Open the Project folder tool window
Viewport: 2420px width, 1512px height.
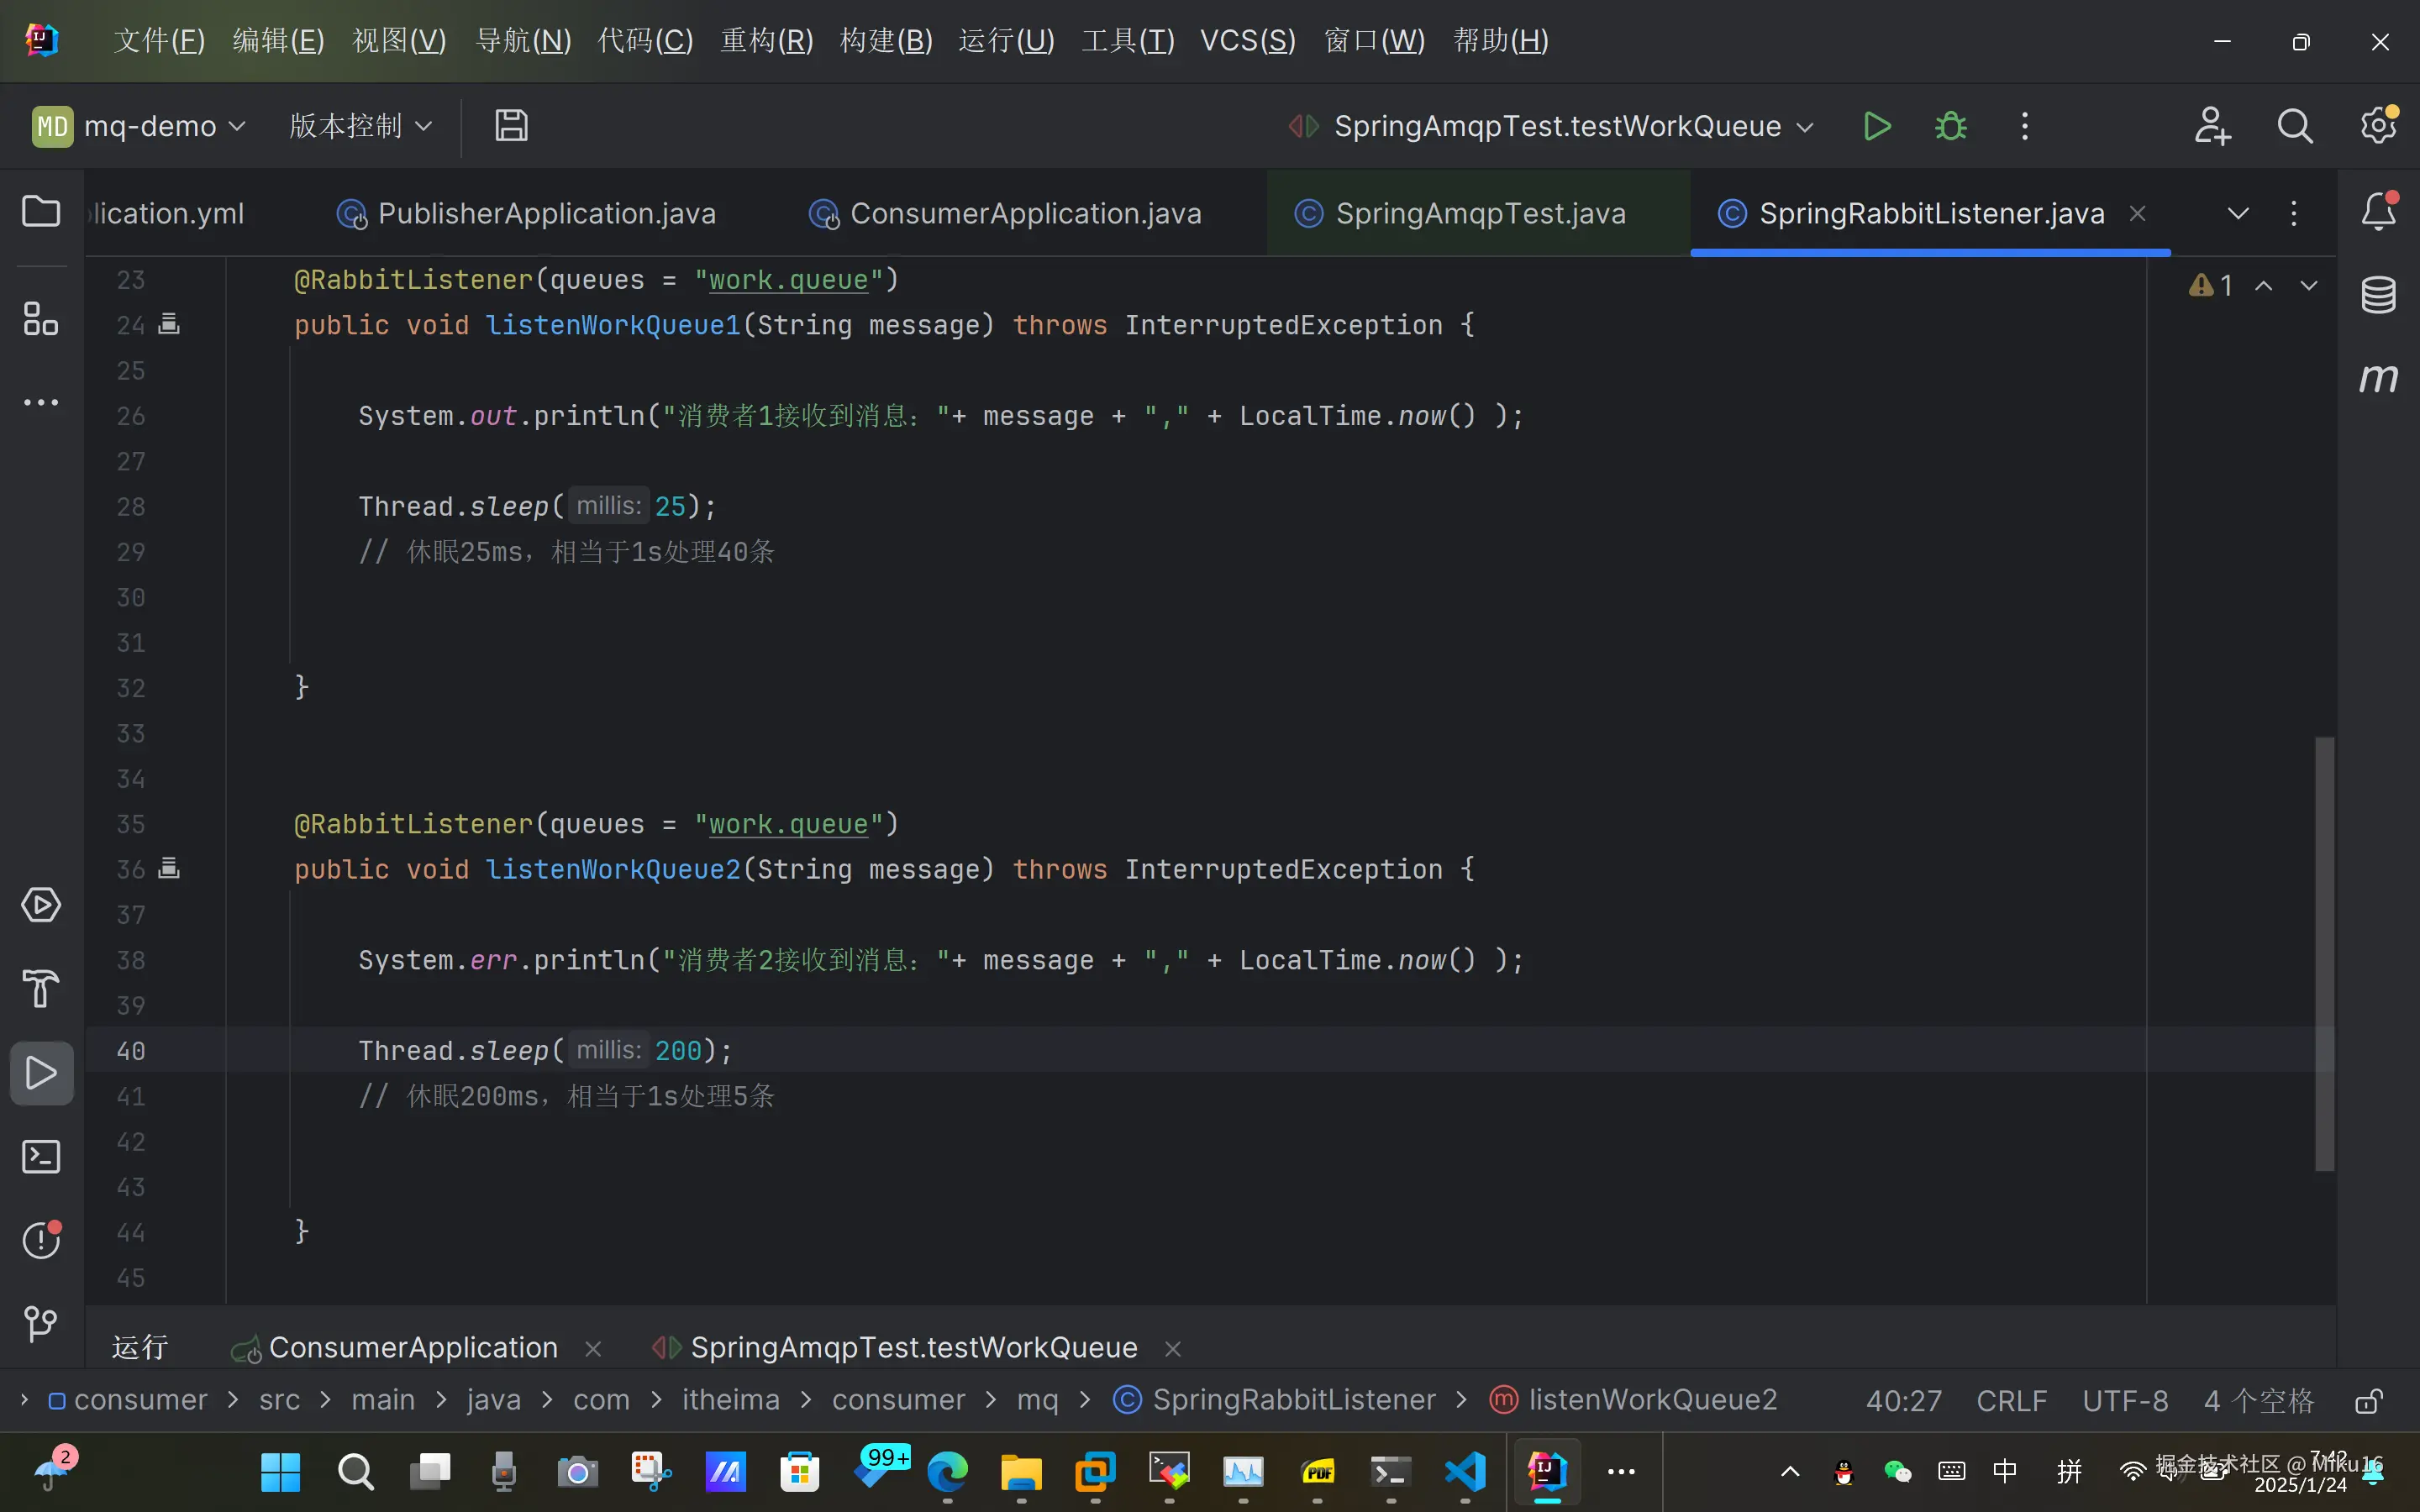coord(41,212)
